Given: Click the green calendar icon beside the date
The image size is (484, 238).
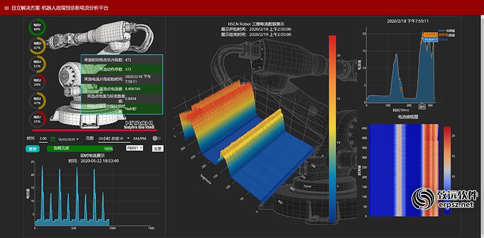Looking at the screenshot, I should click(x=53, y=139).
